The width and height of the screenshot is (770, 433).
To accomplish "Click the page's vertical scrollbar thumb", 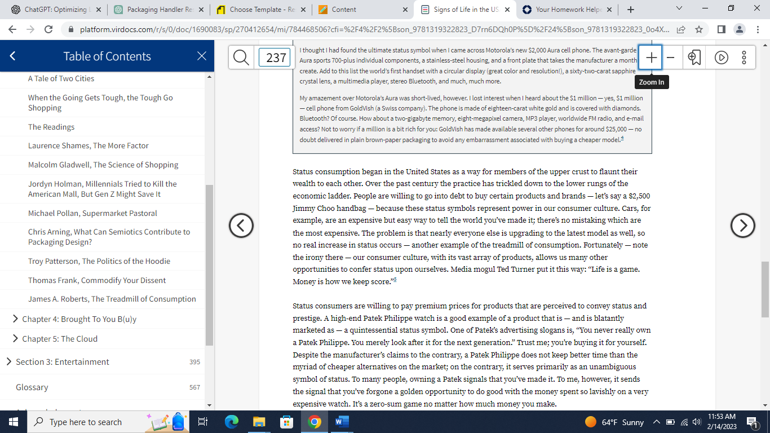I will [x=765, y=290].
